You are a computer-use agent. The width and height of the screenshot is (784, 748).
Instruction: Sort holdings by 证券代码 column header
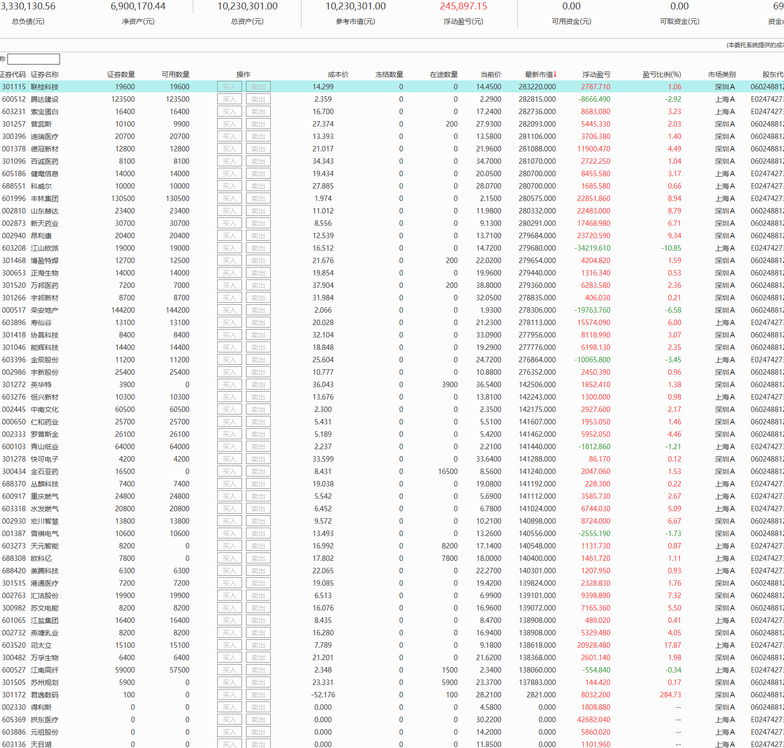tap(13, 74)
